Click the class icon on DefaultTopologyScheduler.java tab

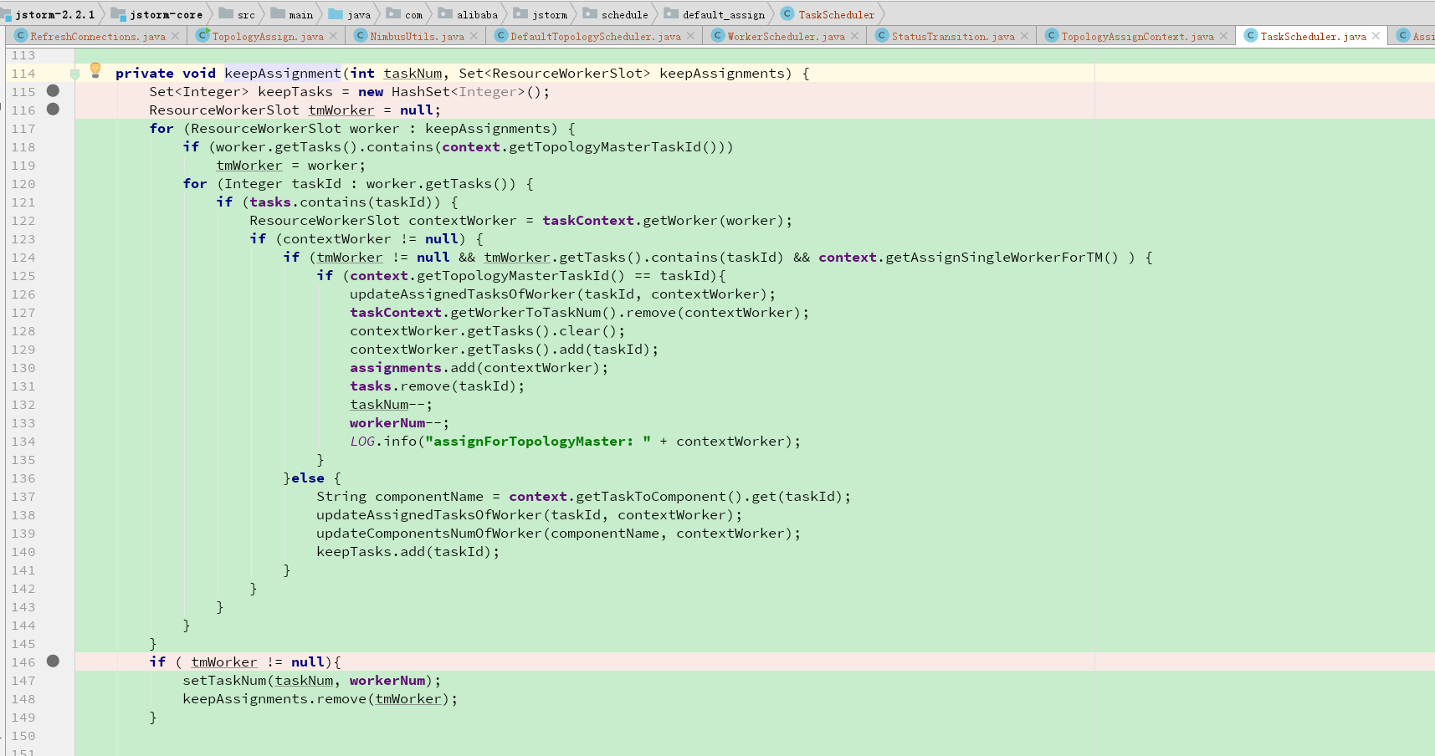(x=501, y=35)
